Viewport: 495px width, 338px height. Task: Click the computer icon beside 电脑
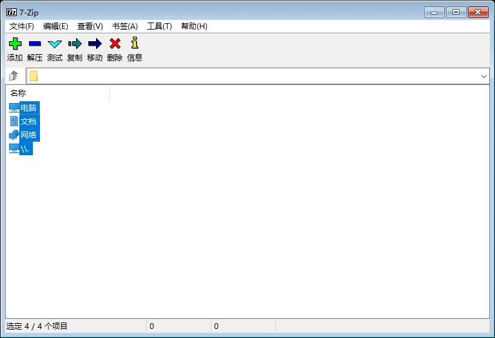coord(14,108)
